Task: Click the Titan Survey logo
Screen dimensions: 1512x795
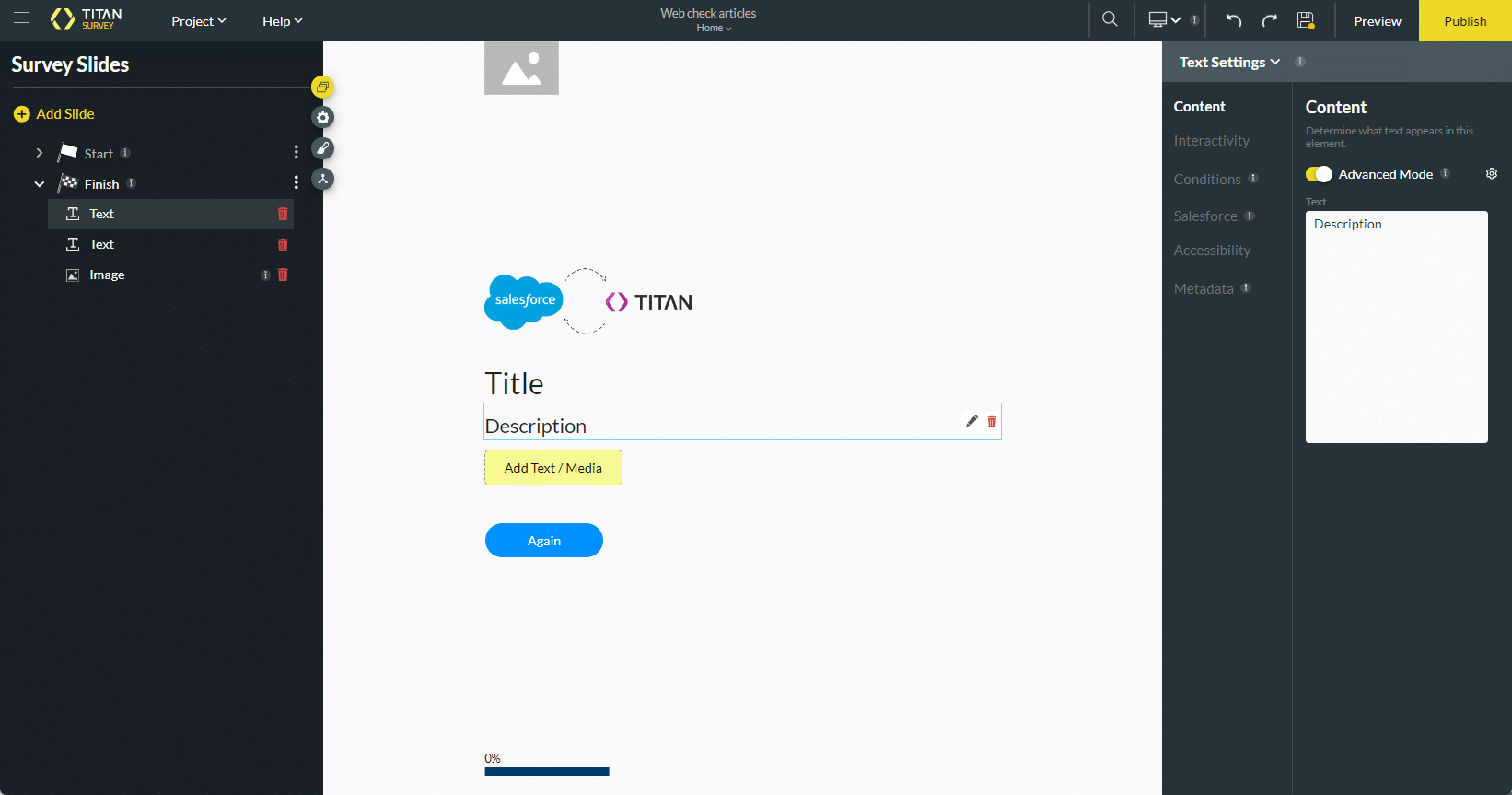Action: 87,19
